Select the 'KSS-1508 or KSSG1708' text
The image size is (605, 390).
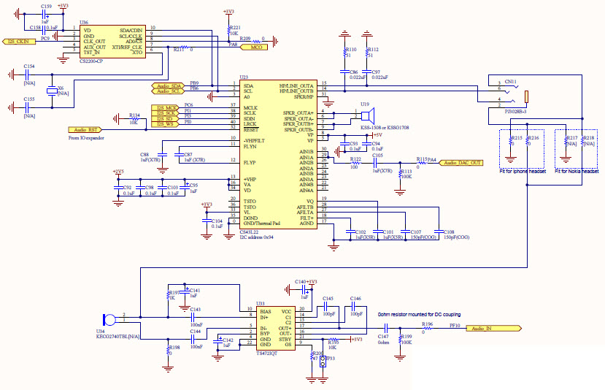pyautogui.click(x=385, y=127)
